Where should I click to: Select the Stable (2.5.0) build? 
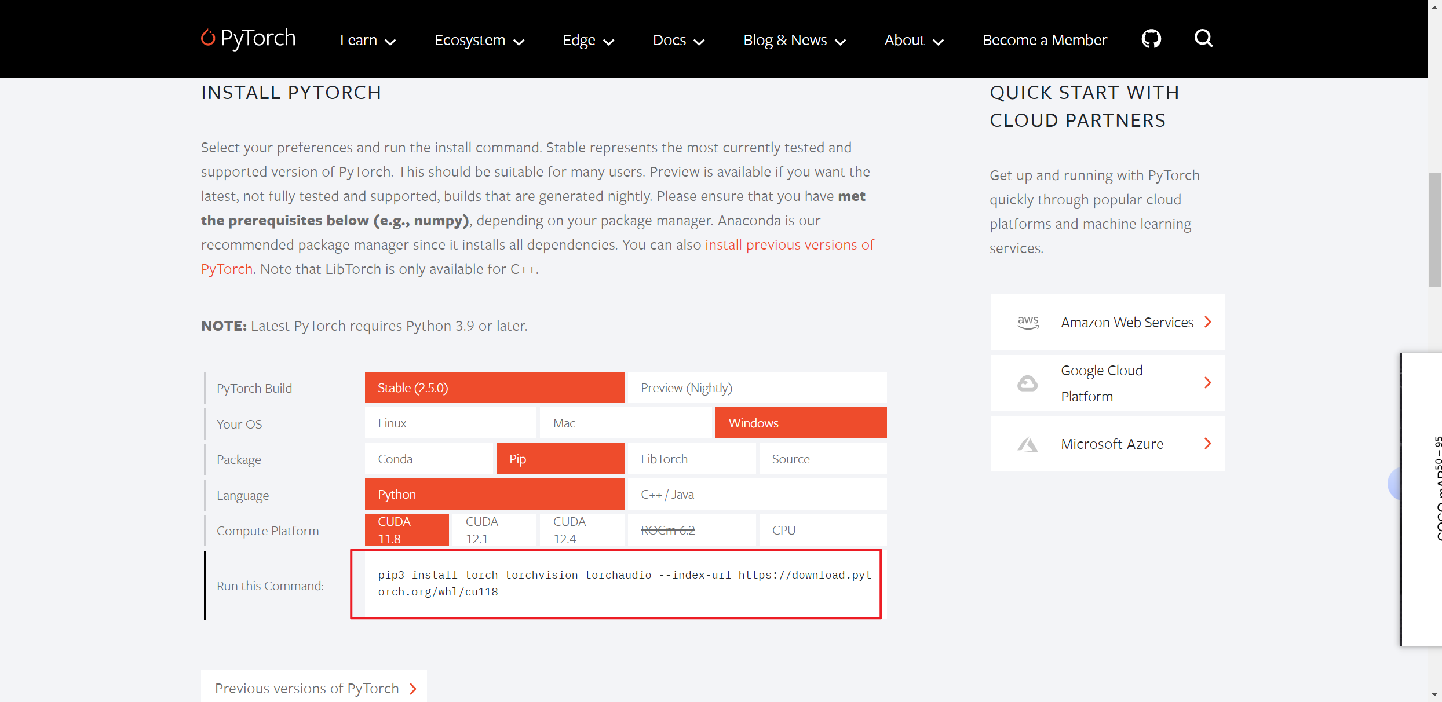click(494, 387)
